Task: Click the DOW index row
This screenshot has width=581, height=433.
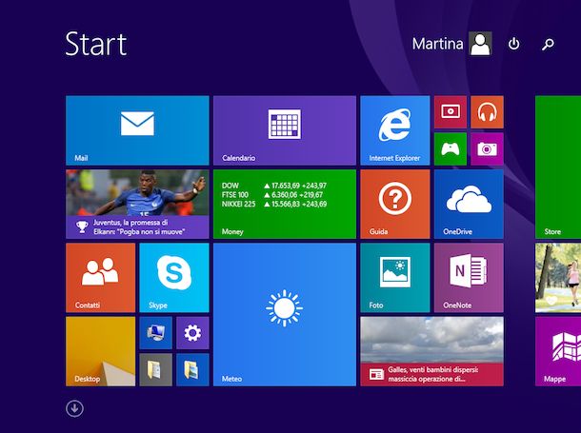Action: (274, 186)
